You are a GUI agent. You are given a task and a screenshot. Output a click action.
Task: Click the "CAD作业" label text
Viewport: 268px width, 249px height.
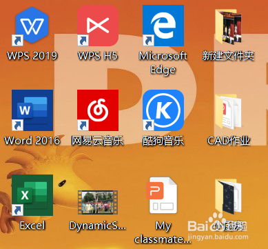click(x=229, y=141)
